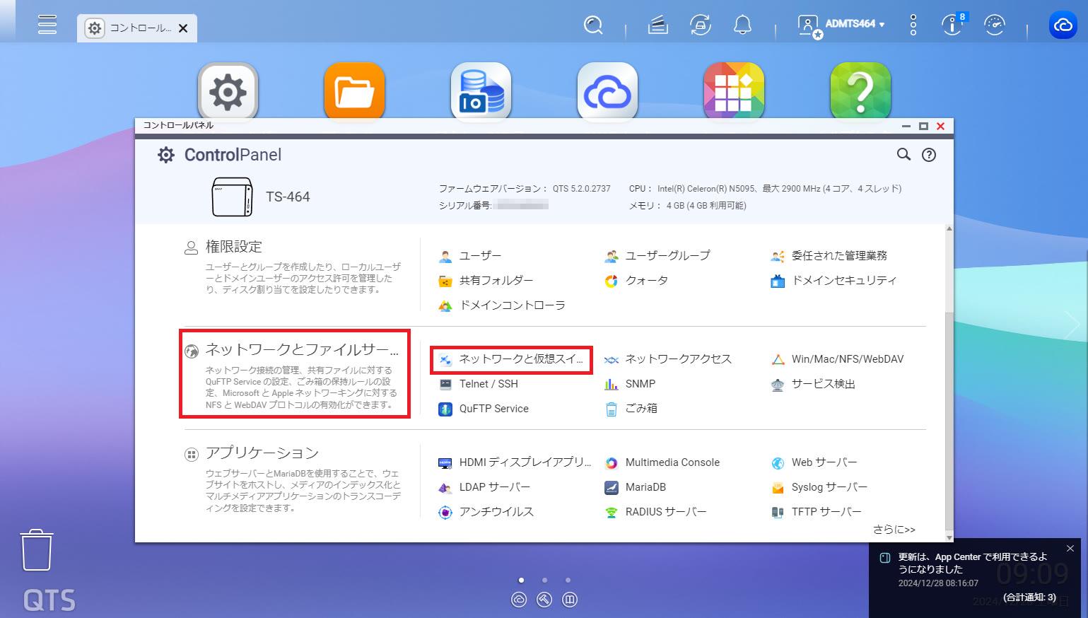Launch Control Panel gear desktop icon
The image size is (1088, 618).
pos(228,92)
